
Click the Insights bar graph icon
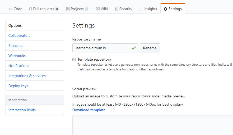141,9
